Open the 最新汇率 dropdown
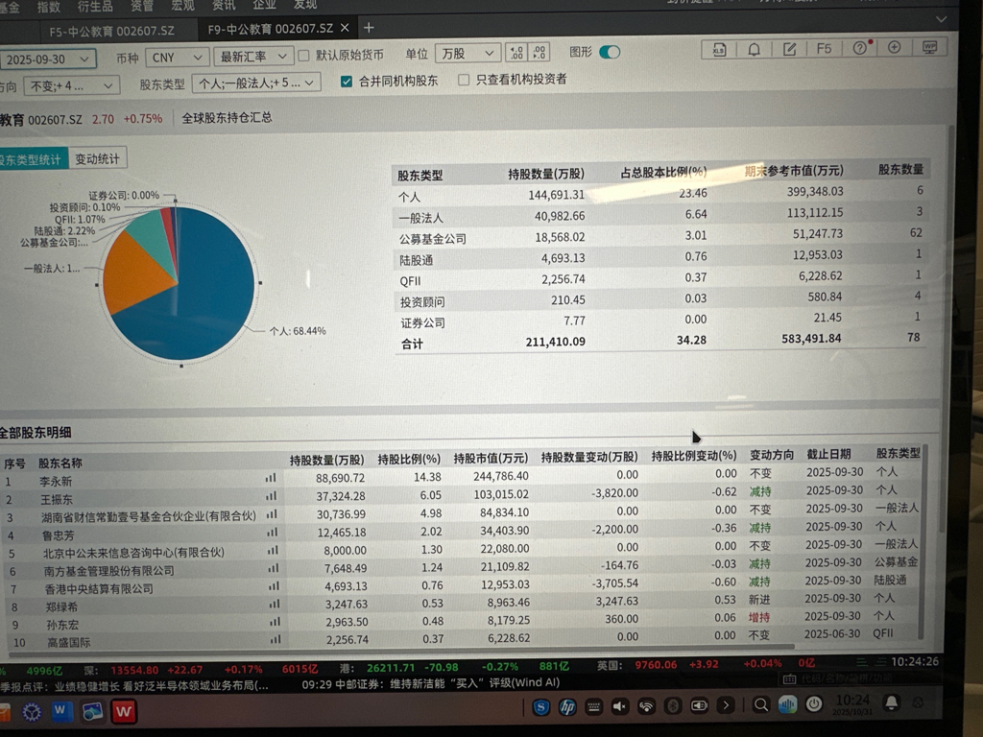Image resolution: width=983 pixels, height=737 pixels. tap(253, 57)
